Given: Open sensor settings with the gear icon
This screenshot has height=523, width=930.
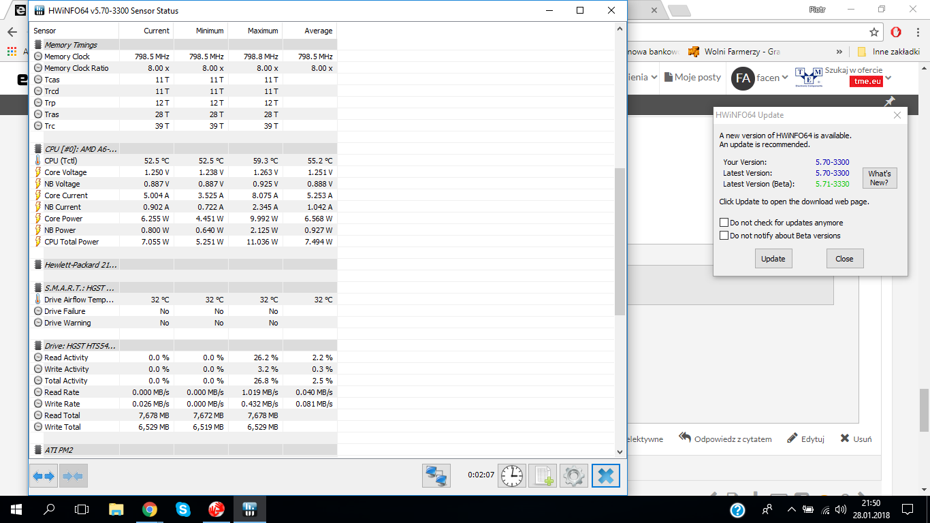Looking at the screenshot, I should (x=573, y=475).
